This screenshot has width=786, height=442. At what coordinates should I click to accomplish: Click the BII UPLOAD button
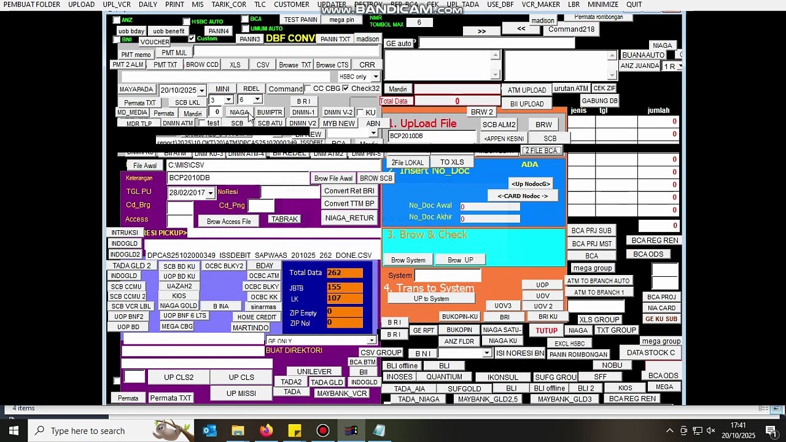tap(527, 104)
